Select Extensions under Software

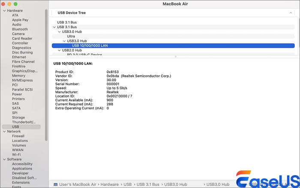tap(21, 183)
